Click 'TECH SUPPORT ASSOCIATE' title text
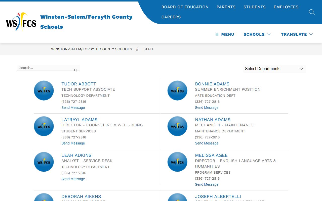The width and height of the screenshot is (322, 201). tap(88, 89)
